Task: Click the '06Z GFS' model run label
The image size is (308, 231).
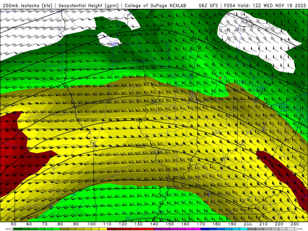Action: [x=208, y=5]
